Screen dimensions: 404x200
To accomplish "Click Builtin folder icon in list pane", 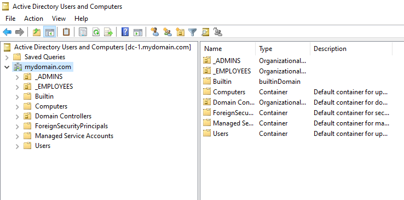I will coord(207,82).
